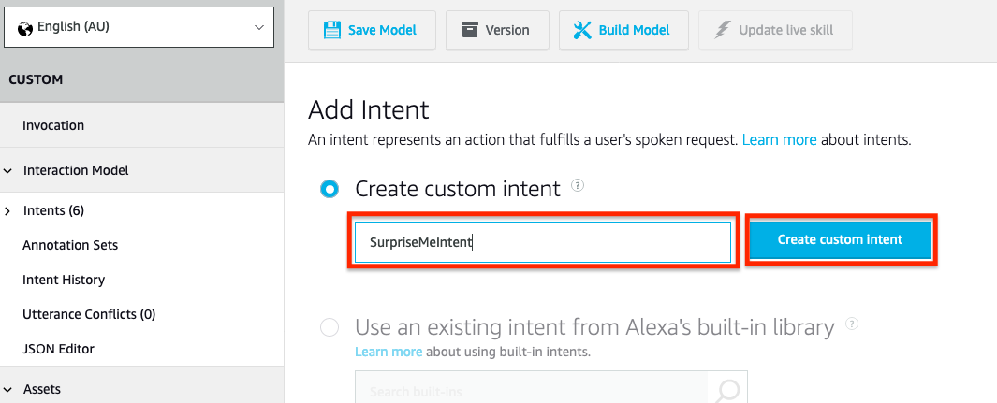Select Use an existing intent radio button

330,328
